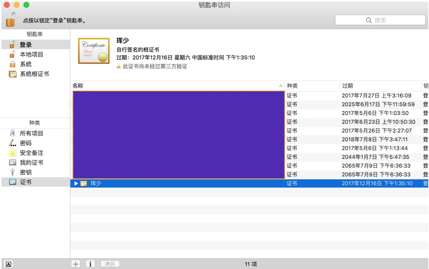Image resolution: width=429 pixels, height=269 pixels.
Task: Click the 我的证书 icon
Action: 12,163
